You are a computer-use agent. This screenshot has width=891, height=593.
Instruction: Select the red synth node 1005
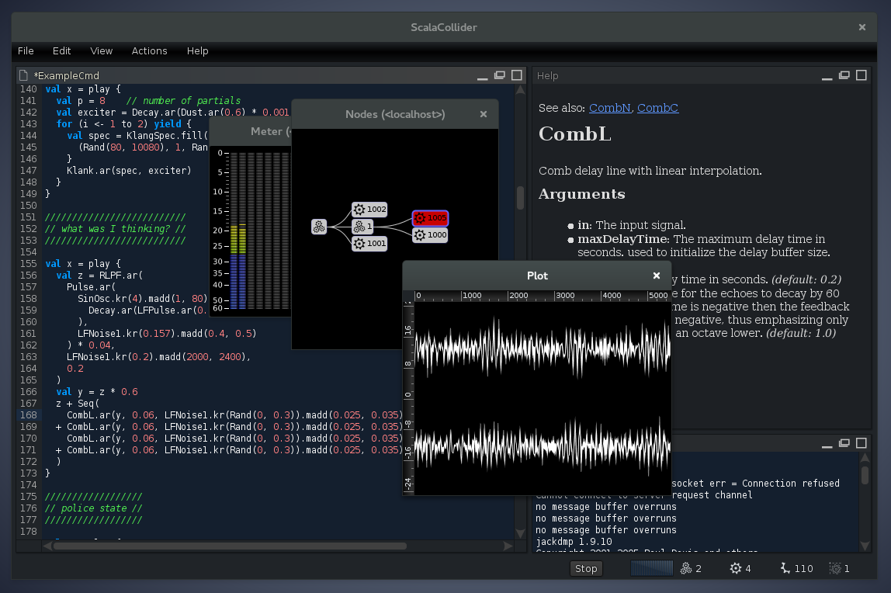click(430, 218)
